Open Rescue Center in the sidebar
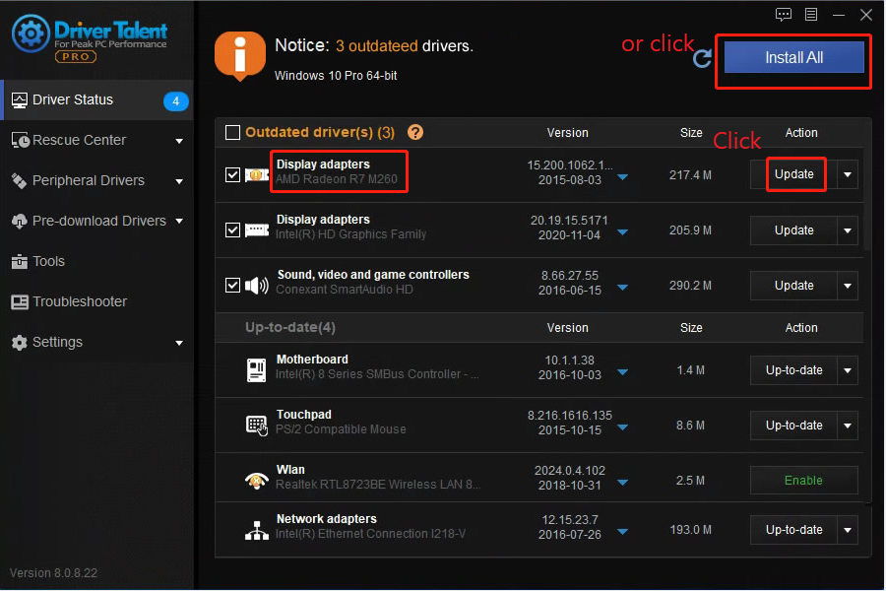The height and width of the screenshot is (591, 886). [x=97, y=140]
